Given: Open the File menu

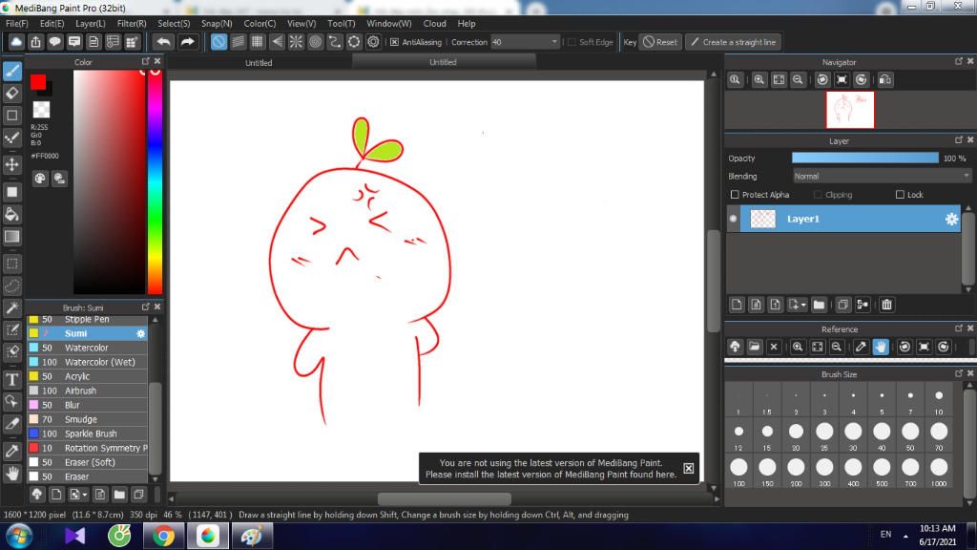Looking at the screenshot, I should coord(17,24).
